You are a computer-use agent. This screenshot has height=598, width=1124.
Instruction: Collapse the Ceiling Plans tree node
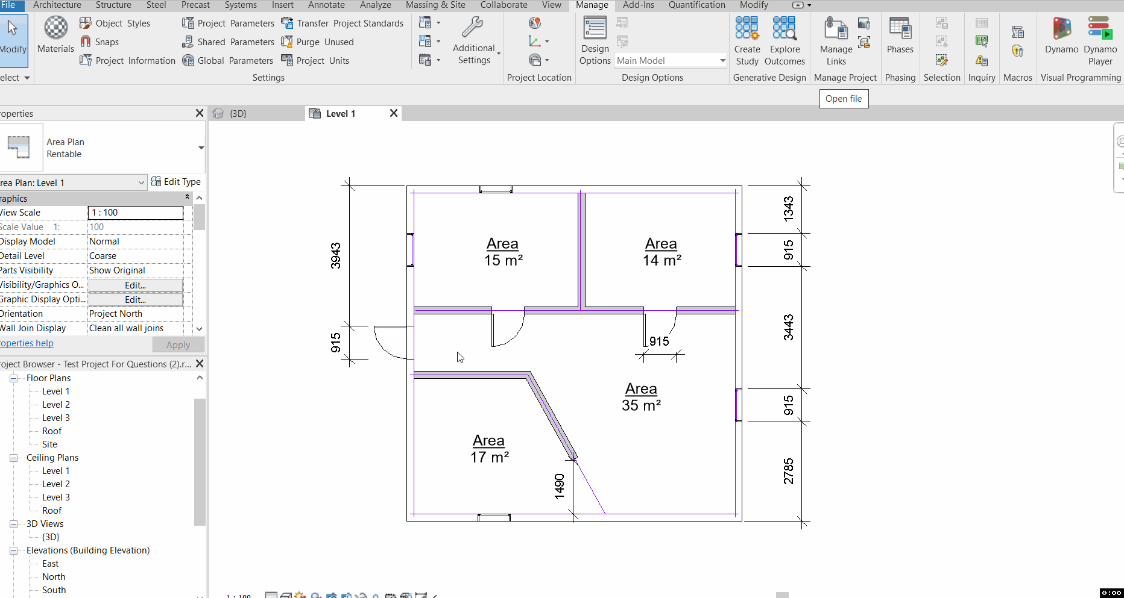(x=13, y=458)
